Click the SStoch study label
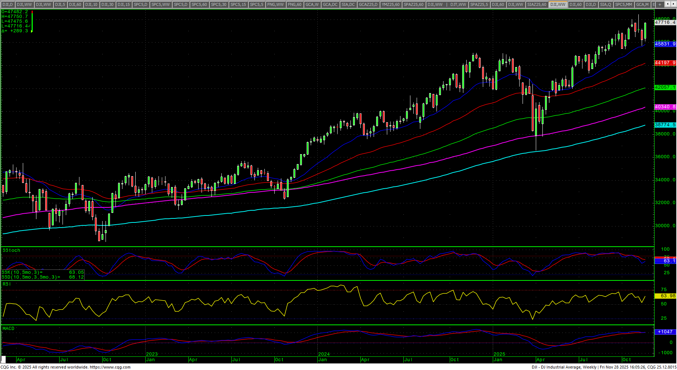677x370 pixels. pyautogui.click(x=11, y=250)
